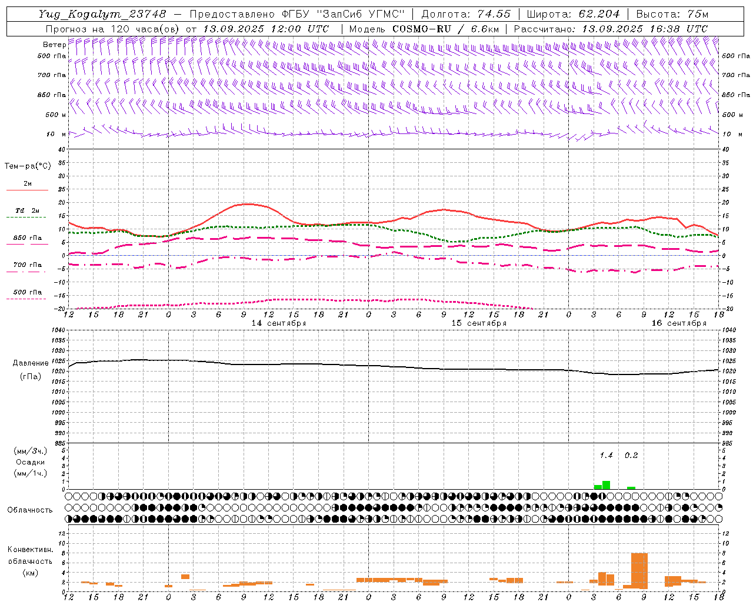Image resolution: width=753 pixels, height=602 pixels.
Task: Click the Модель COSMO-RU / 6.6км text
Action: [424, 29]
